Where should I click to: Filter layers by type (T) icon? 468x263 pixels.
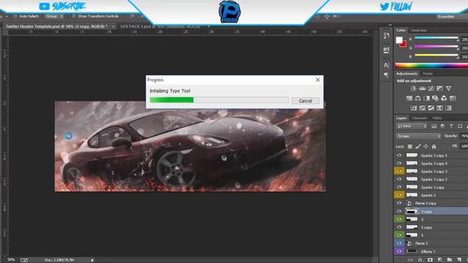(451, 126)
